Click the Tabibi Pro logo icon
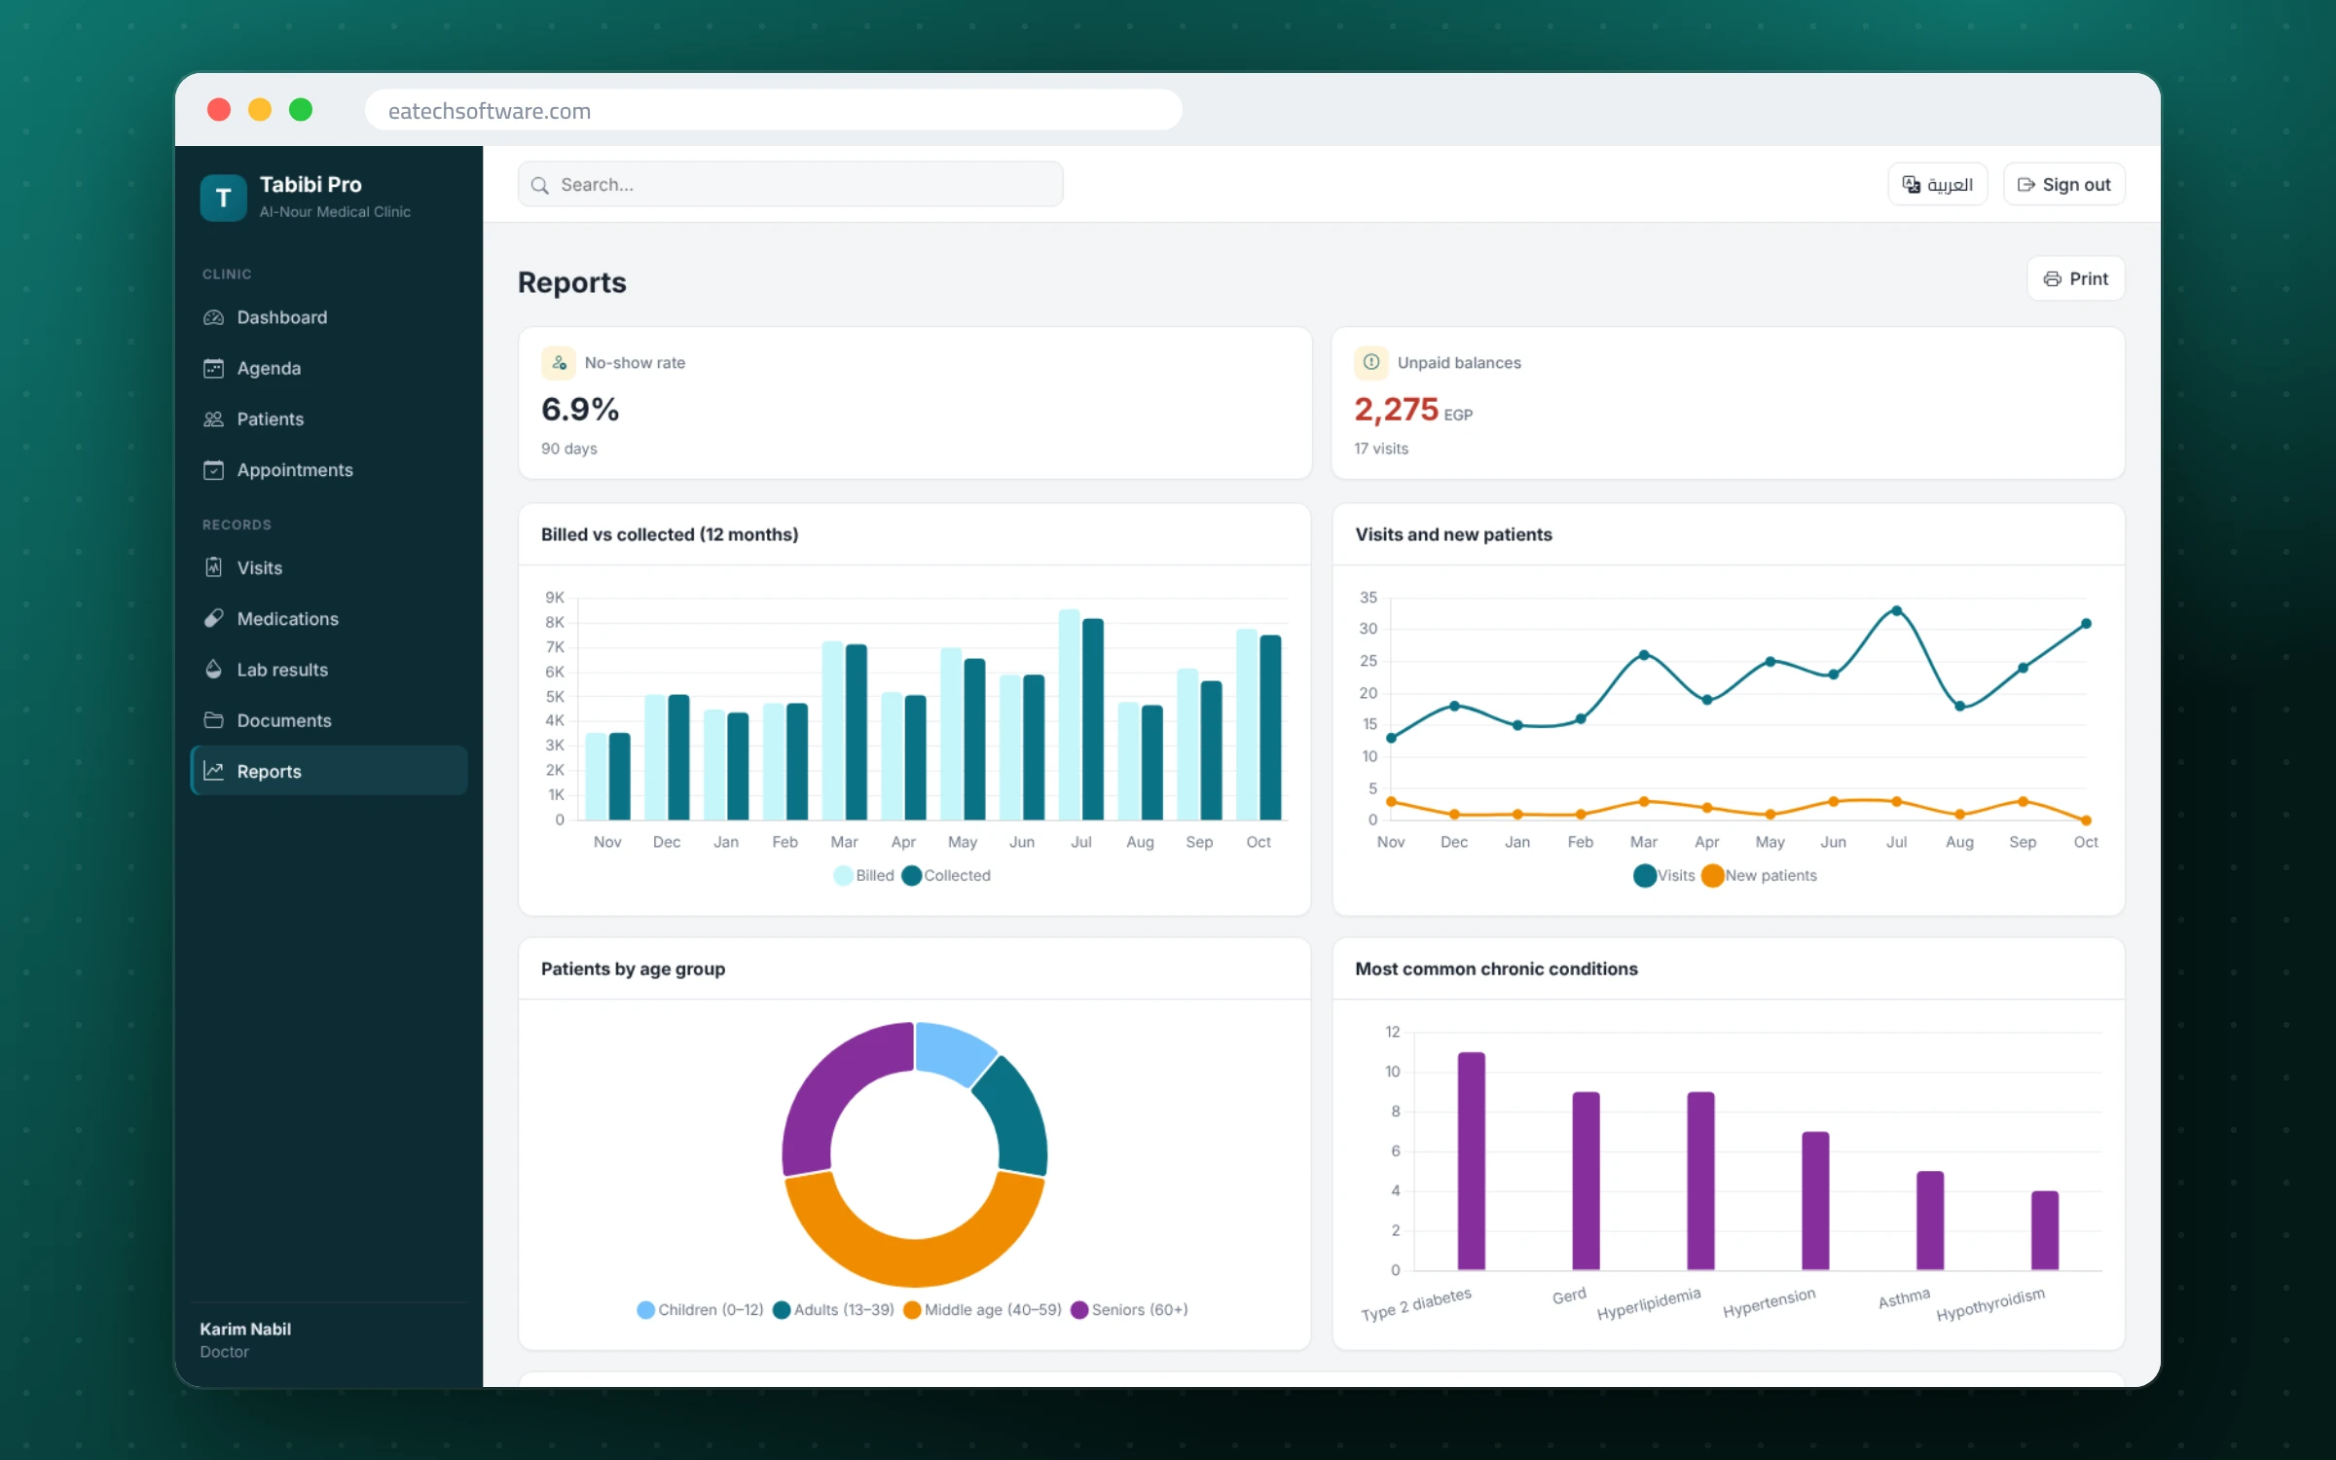Viewport: 2336px width, 1460px height. [223, 198]
